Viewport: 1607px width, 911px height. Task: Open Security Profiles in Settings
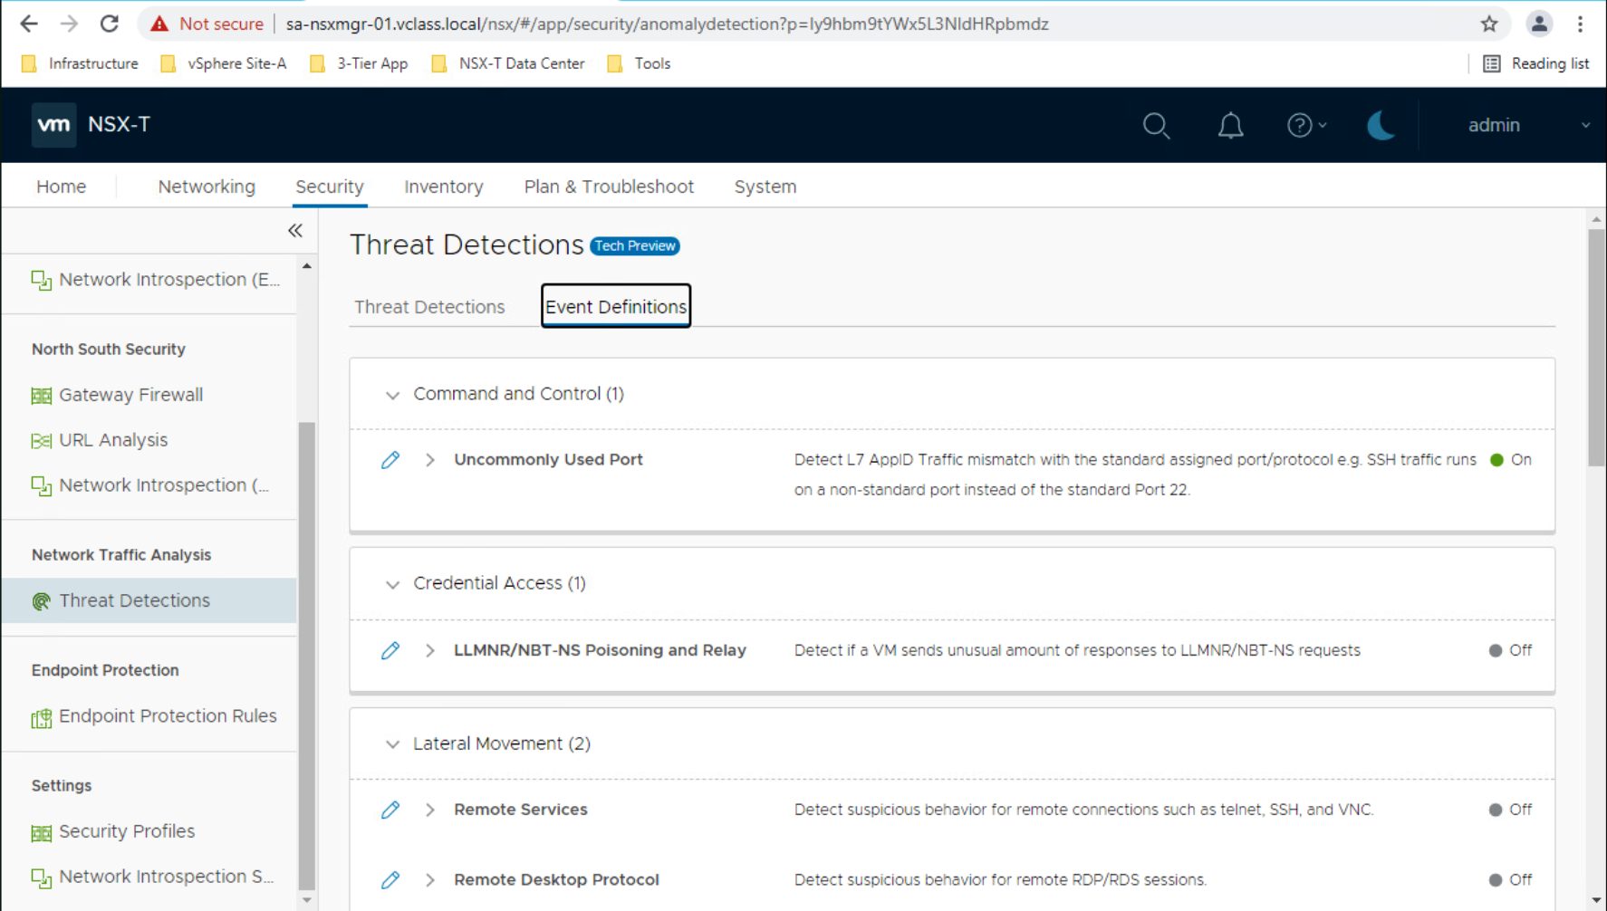[x=113, y=831]
